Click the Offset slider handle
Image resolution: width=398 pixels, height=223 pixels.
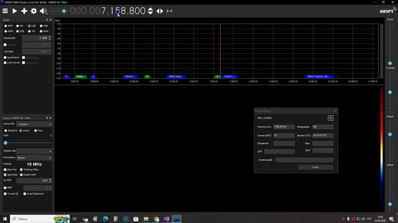[x=390, y=204]
